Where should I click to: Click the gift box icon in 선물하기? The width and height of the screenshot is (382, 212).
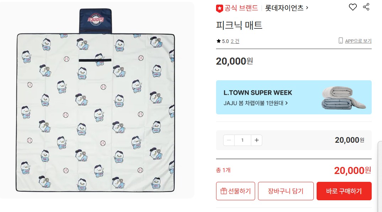pyautogui.click(x=224, y=191)
